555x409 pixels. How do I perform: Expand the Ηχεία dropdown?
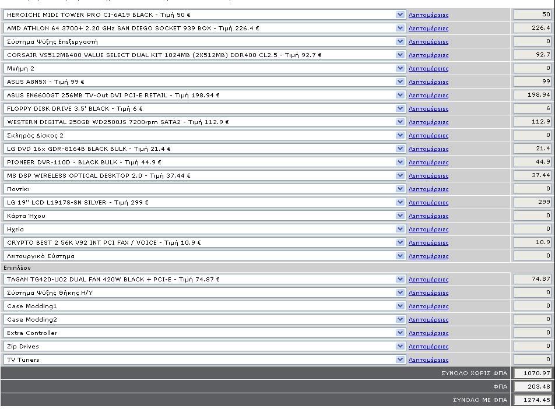point(204,230)
